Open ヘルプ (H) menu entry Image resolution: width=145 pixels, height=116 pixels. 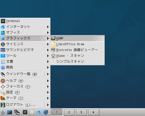[x=25, y=81]
